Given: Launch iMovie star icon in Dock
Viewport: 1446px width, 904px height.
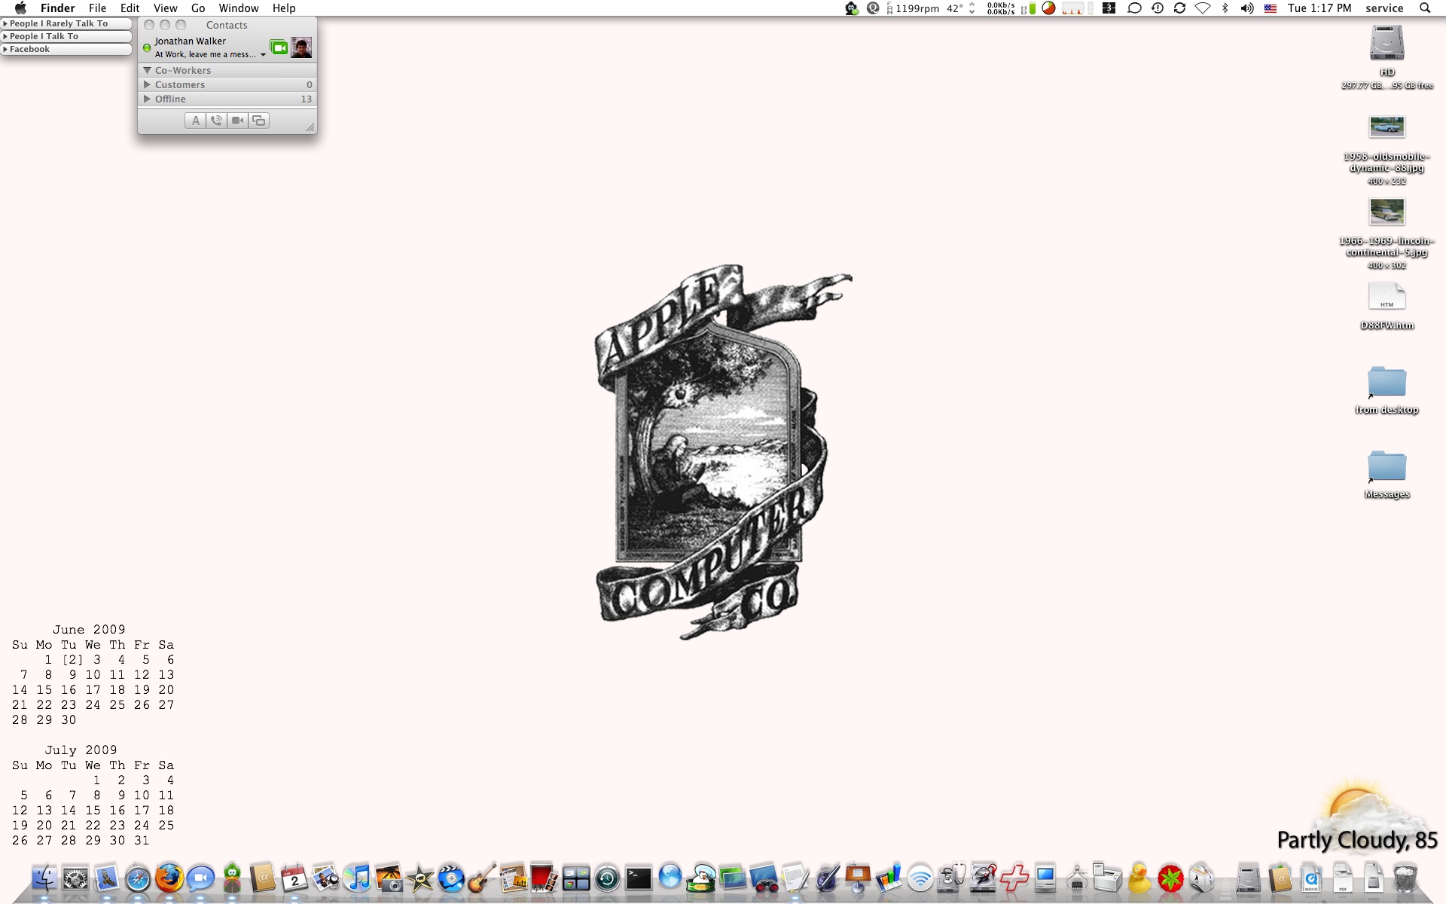Looking at the screenshot, I should tap(419, 878).
